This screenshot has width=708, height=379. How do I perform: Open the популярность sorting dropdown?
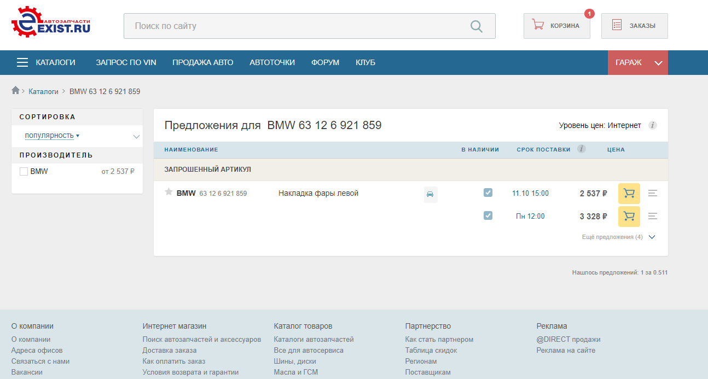(x=77, y=136)
